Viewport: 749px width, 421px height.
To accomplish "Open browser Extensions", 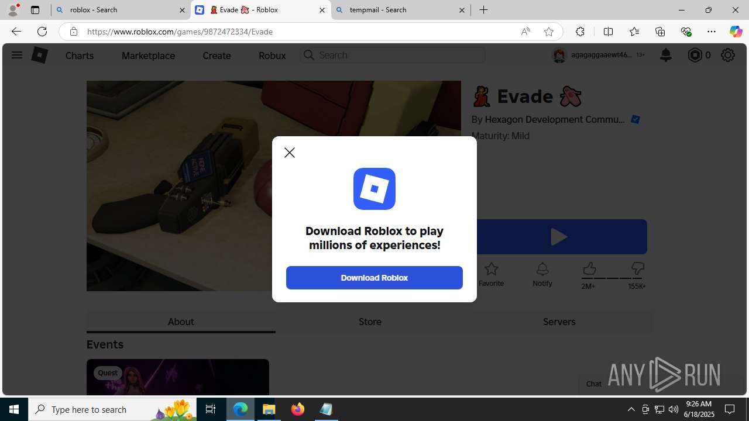I will pyautogui.click(x=580, y=32).
